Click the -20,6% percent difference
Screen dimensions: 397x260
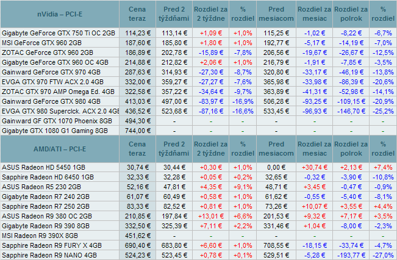coord(383,82)
